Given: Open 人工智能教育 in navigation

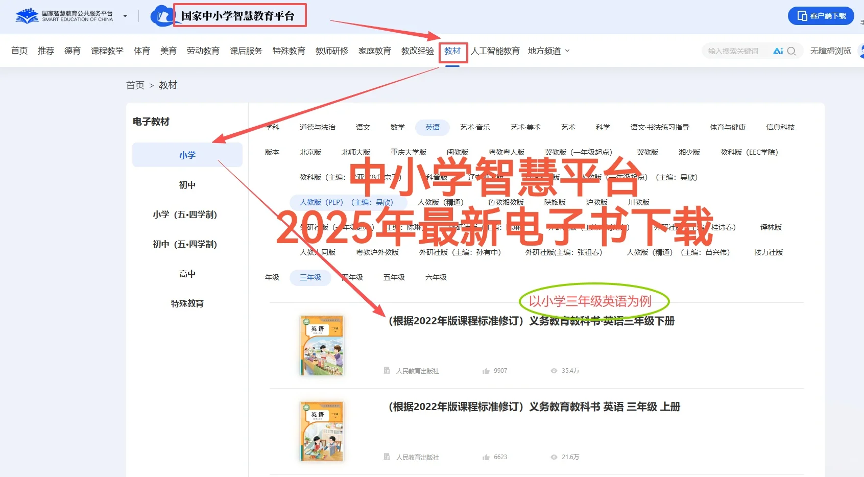Looking at the screenshot, I should point(495,51).
